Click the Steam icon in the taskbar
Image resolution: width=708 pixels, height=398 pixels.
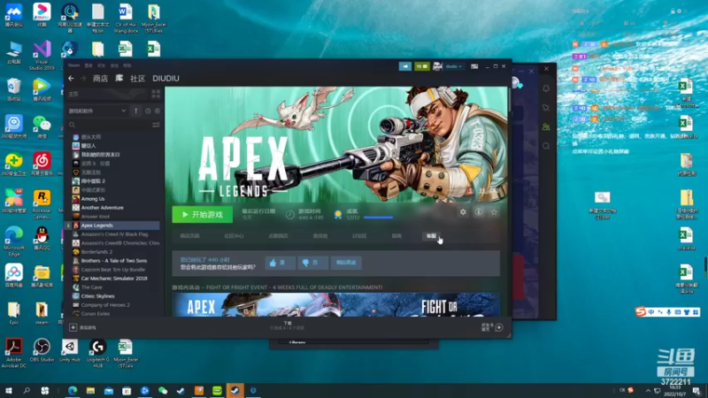235,390
